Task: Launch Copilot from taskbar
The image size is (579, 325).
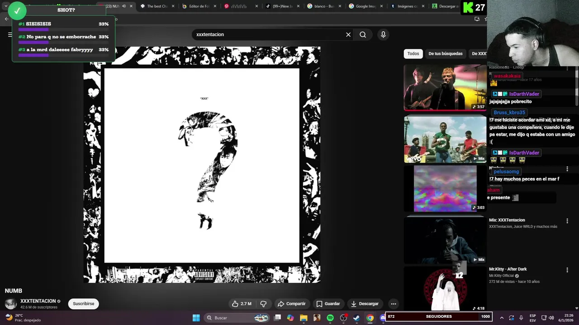Action: [x=290, y=318]
